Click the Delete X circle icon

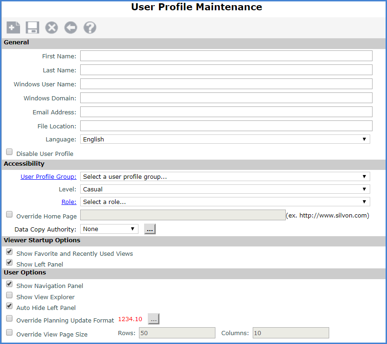[x=51, y=28]
